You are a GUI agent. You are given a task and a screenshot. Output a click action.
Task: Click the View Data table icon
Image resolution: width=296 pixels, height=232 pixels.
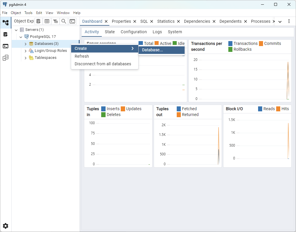[47, 21]
